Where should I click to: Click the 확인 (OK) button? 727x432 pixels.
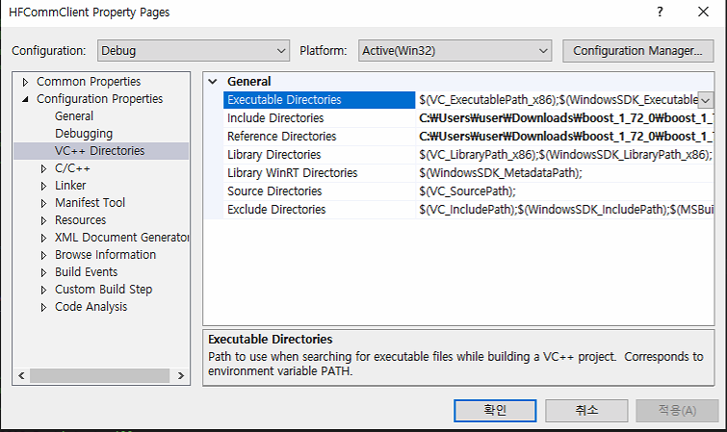[495, 411]
